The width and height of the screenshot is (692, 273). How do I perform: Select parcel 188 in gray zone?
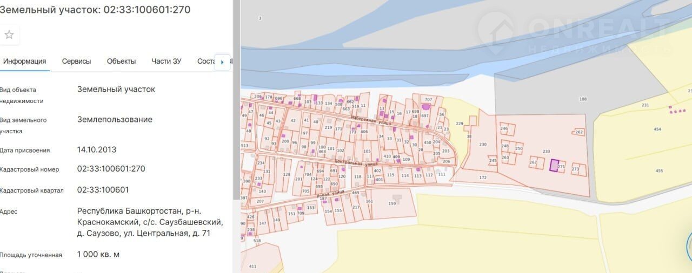click(582, 99)
